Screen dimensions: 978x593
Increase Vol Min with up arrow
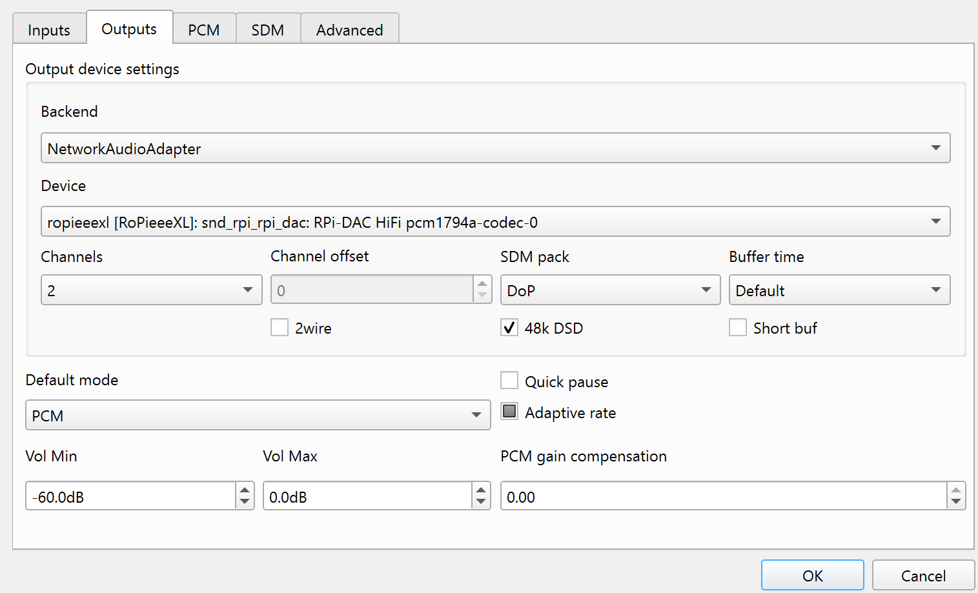pos(245,490)
